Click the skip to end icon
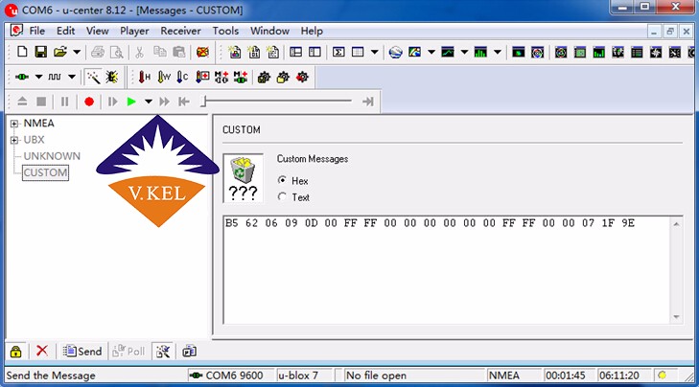 tap(367, 101)
